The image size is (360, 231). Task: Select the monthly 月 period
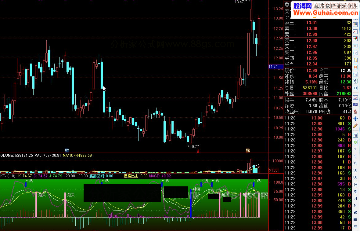[355, 198]
